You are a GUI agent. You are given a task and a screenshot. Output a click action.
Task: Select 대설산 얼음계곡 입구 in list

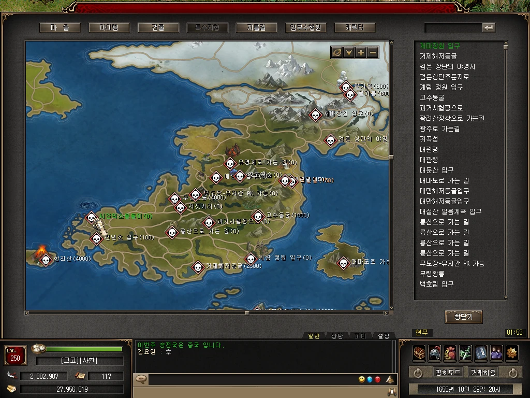coord(450,211)
